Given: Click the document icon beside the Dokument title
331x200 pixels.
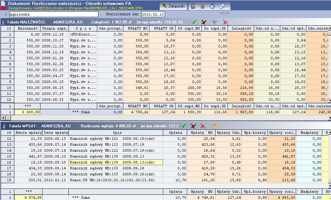Looking at the screenshot, I should (x=3, y=3).
